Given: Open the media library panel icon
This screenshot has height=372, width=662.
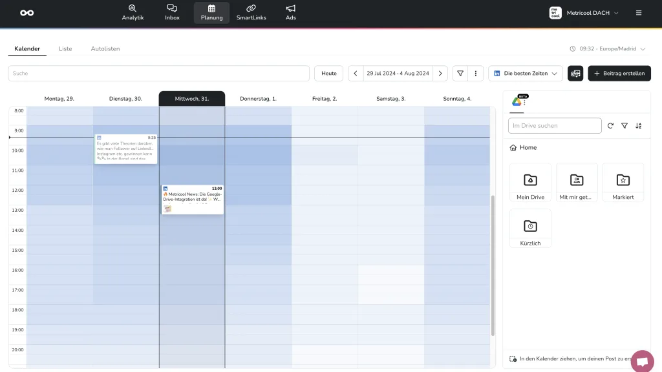Looking at the screenshot, I should tap(575, 74).
